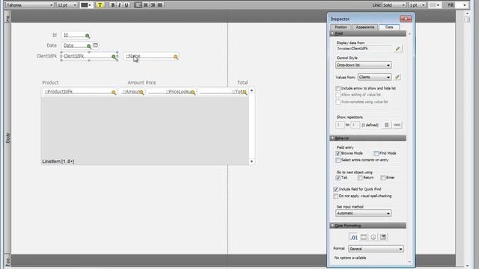Toggle italic text formatting

point(120,5)
